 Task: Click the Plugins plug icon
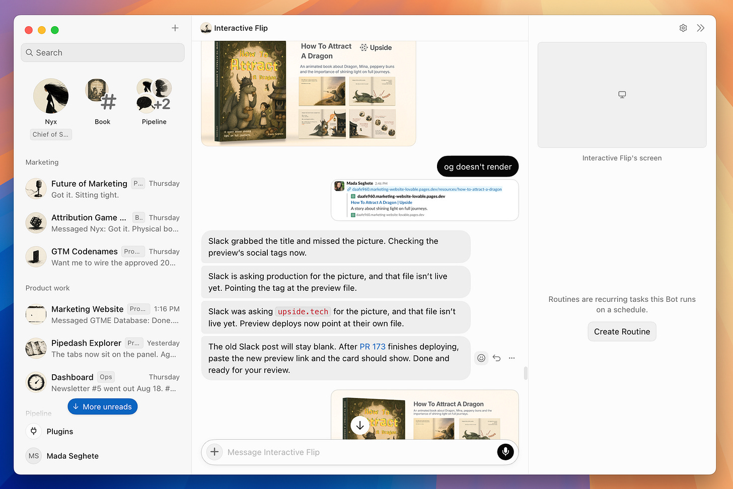click(x=34, y=431)
